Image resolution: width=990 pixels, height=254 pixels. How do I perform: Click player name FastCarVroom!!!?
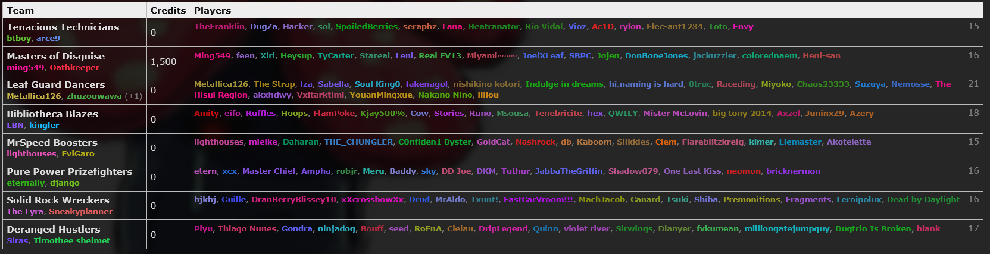[539, 199]
